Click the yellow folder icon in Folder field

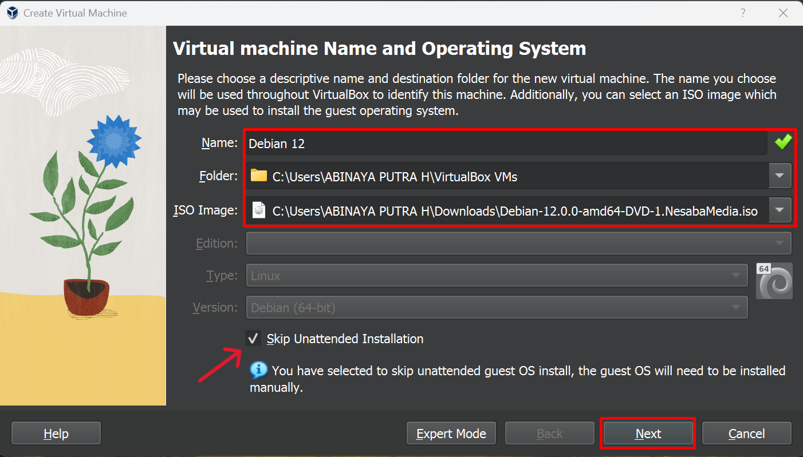[259, 176]
